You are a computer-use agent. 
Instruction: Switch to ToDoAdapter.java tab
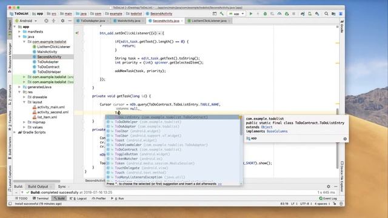point(93,21)
